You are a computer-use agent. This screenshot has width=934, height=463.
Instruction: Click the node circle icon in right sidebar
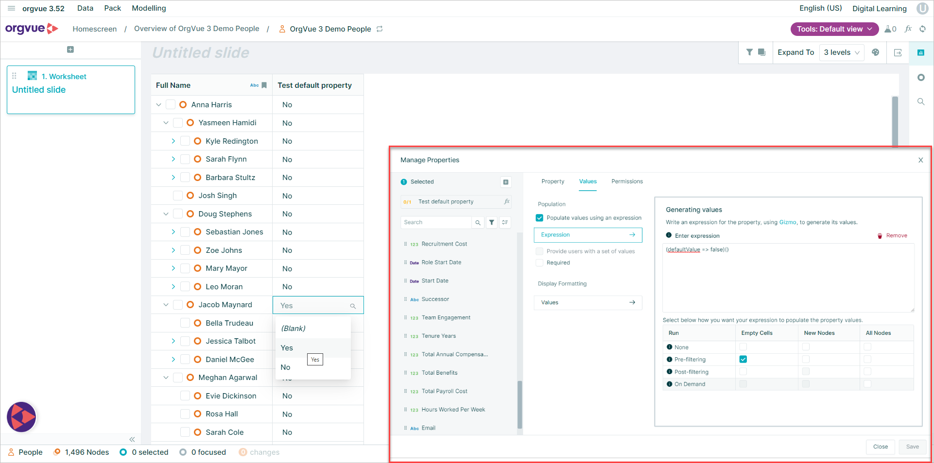click(921, 78)
